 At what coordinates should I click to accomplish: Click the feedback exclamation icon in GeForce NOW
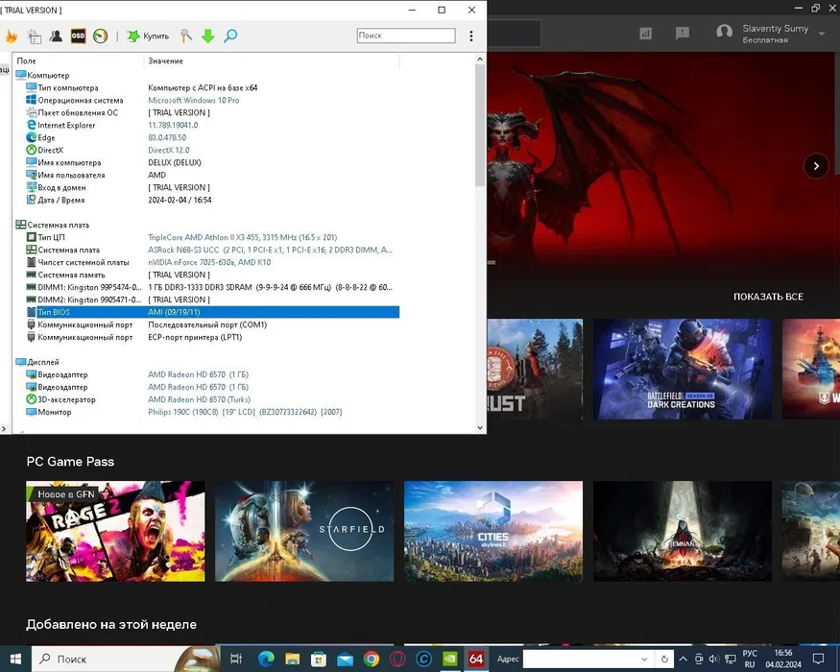[x=683, y=33]
